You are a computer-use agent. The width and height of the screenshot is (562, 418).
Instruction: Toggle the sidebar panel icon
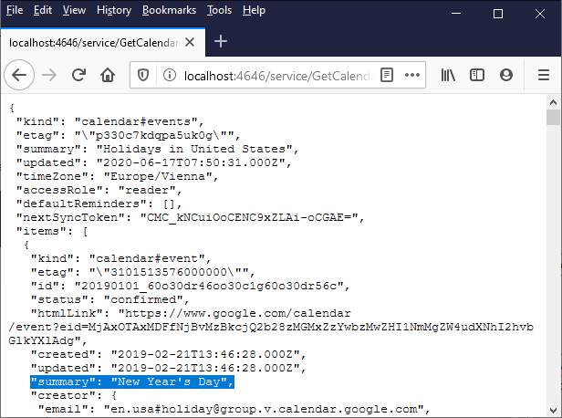(479, 75)
